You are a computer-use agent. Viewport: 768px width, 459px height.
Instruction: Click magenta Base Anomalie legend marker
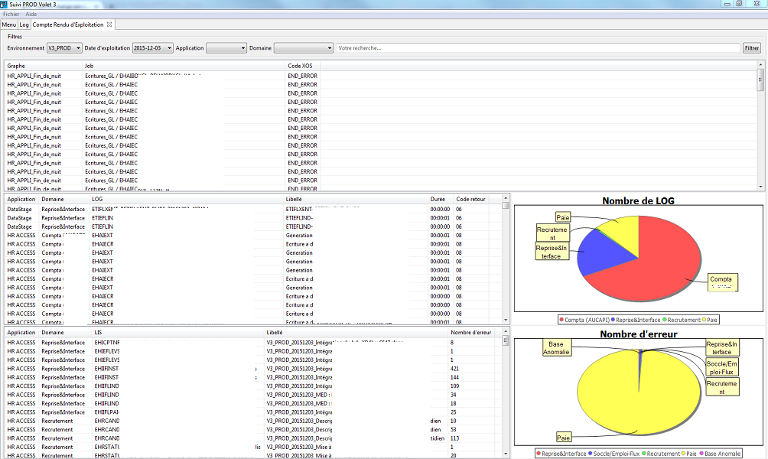[x=703, y=454]
